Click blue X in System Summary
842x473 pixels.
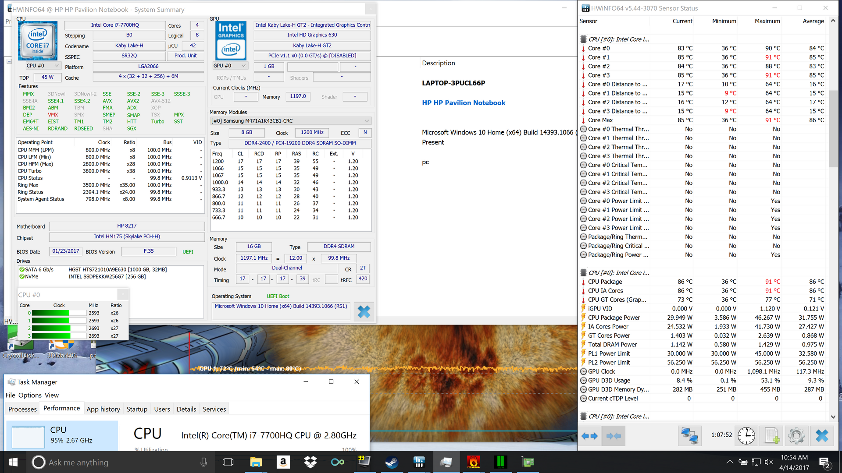(364, 312)
